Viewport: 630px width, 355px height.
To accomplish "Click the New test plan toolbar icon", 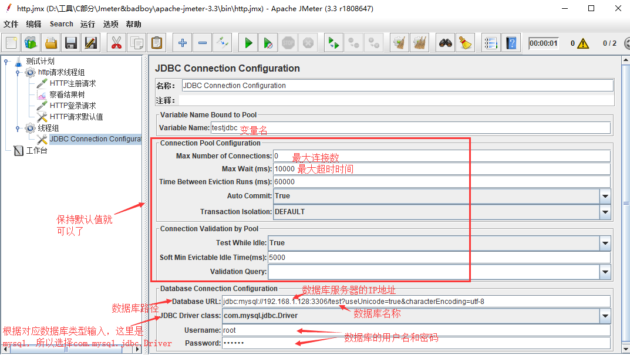I will pyautogui.click(x=11, y=43).
